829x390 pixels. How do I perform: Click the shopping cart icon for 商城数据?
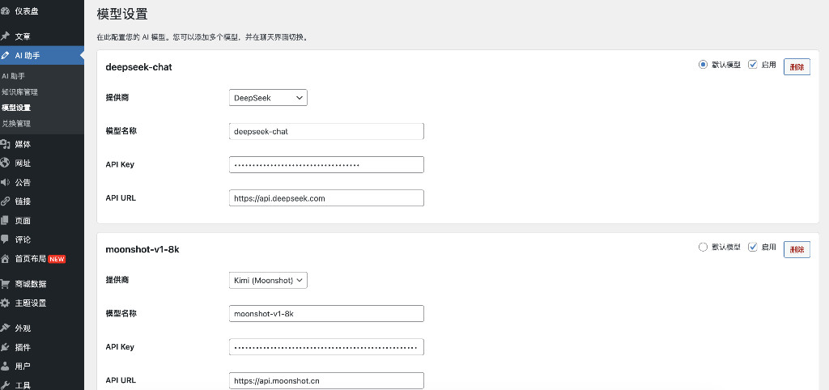click(6, 284)
